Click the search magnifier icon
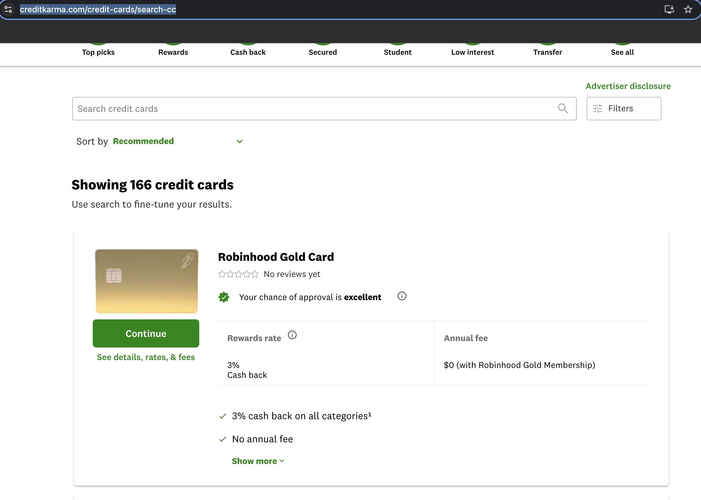This screenshot has height=500, width=701. click(x=563, y=108)
